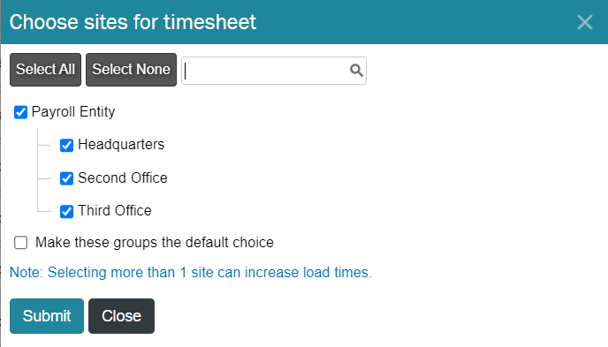The width and height of the screenshot is (608, 347).
Task: Click the default choice label text
Action: 155,243
